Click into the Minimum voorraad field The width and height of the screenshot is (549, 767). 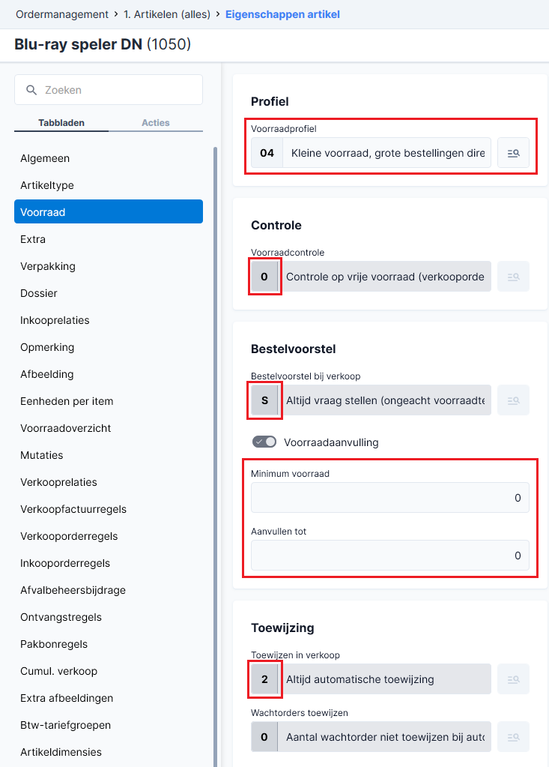click(389, 498)
